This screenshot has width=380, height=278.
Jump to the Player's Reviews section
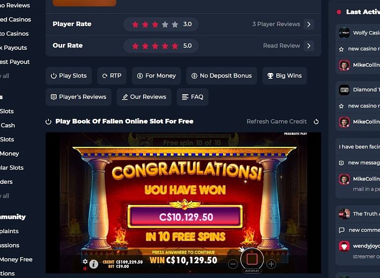[78, 97]
